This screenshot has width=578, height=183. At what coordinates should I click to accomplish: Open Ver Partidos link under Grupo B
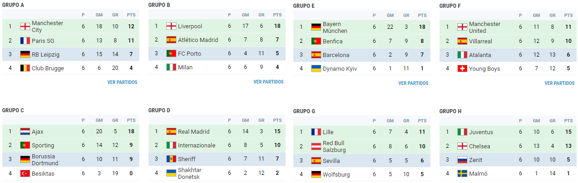pos(269,82)
